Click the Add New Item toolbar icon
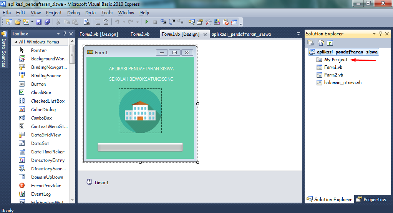The image size is (393, 213). (26, 22)
